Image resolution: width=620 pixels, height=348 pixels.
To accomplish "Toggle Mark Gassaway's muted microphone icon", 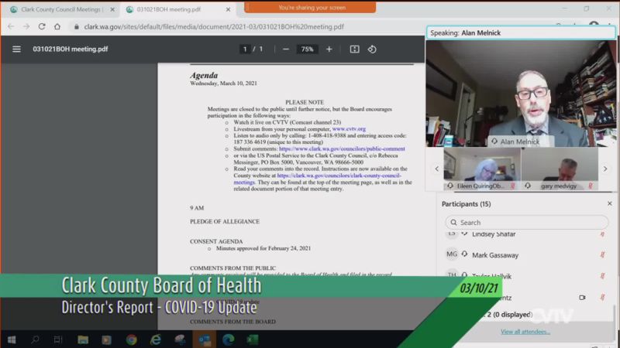I will (x=602, y=254).
